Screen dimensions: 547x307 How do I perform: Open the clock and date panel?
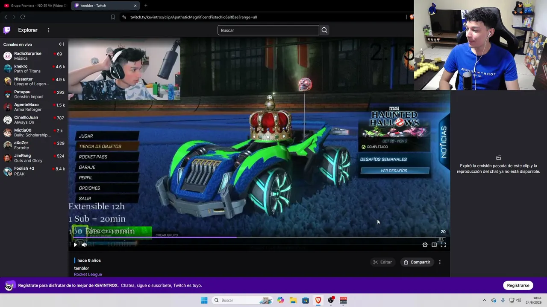(x=534, y=300)
